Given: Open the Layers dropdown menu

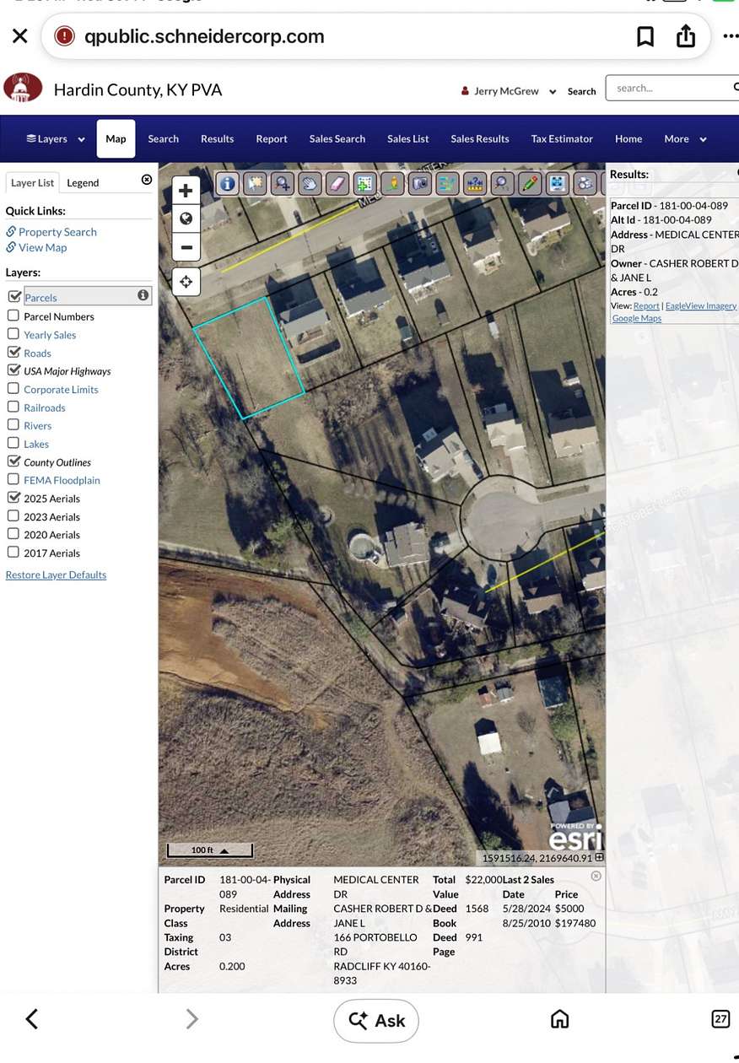Looking at the screenshot, I should pos(56,139).
